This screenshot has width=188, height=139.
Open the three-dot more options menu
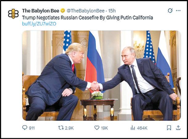178,11
